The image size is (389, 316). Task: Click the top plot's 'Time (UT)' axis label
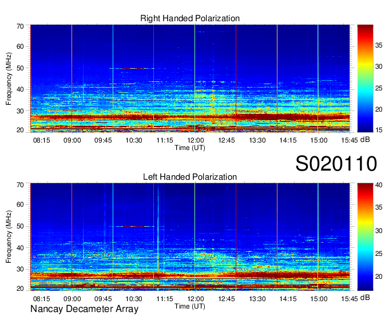point(190,148)
